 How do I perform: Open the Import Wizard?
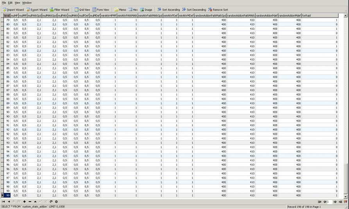(13, 9)
